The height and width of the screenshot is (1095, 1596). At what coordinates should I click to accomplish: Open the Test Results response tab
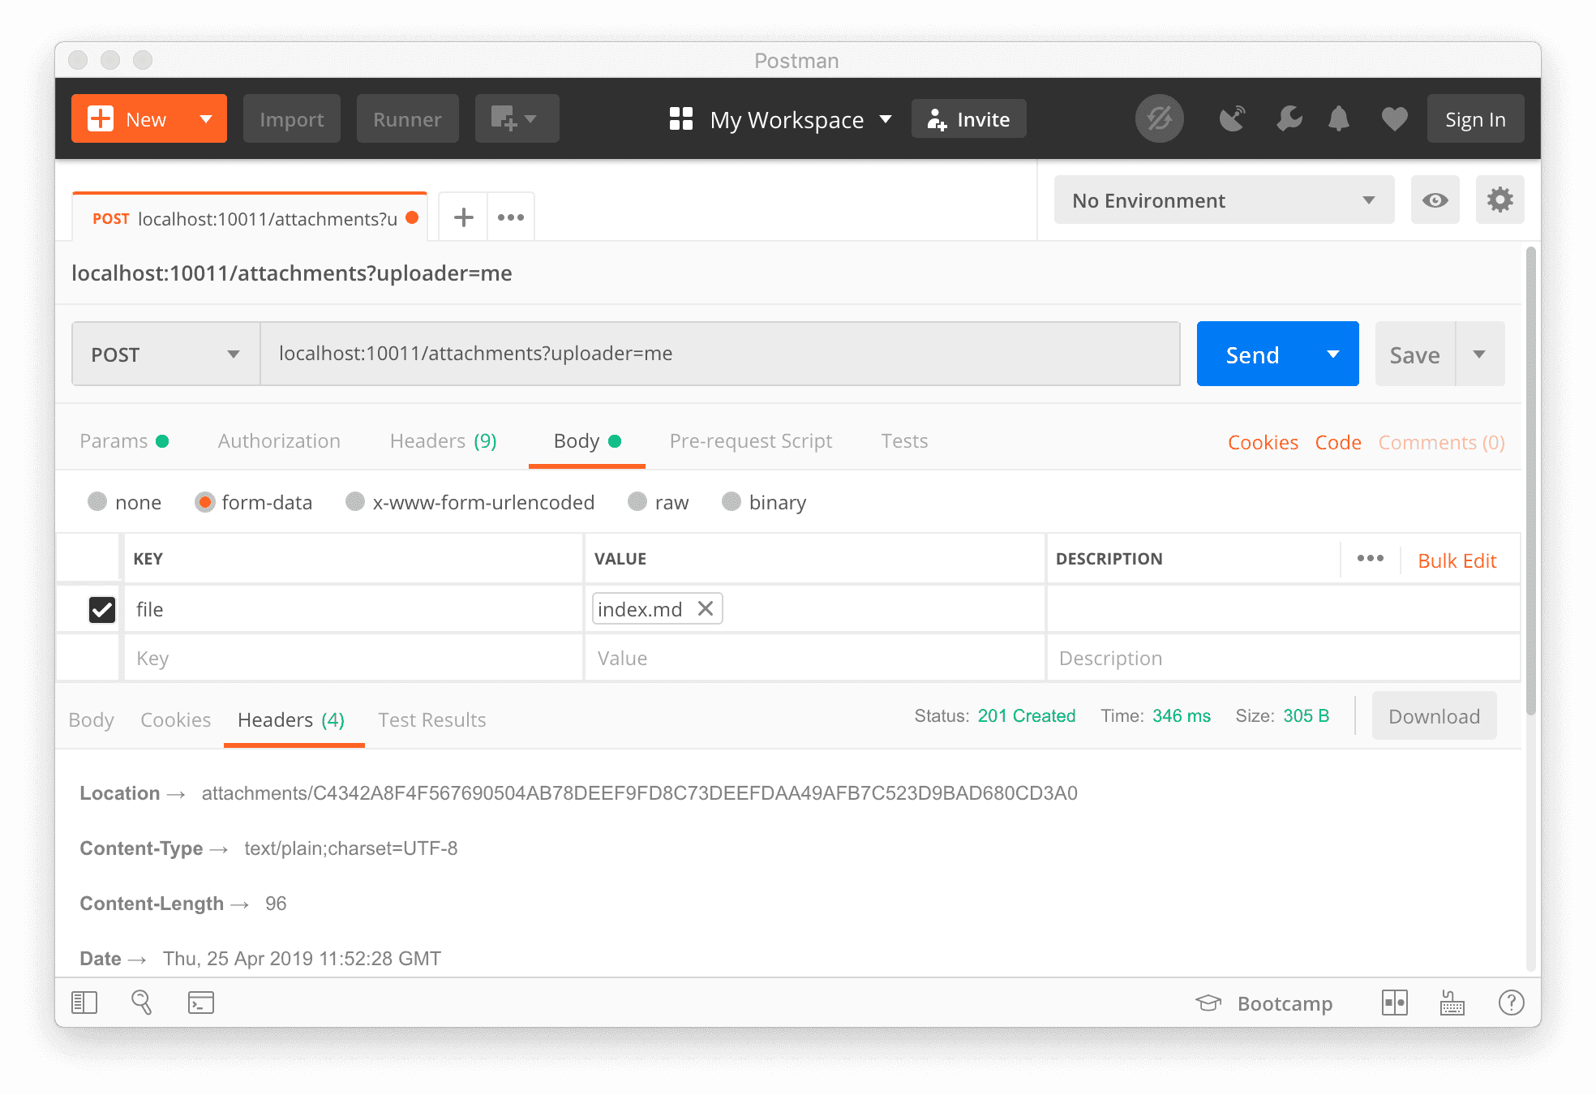tap(431, 720)
